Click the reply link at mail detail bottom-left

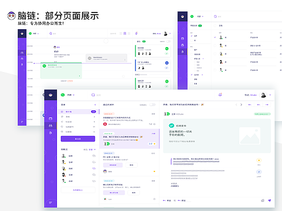point(166,200)
